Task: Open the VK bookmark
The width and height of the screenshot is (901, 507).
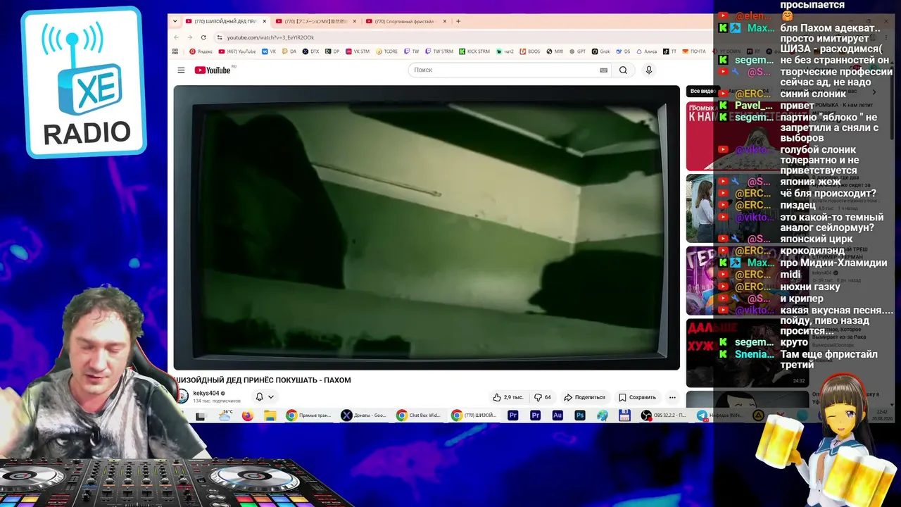Action: (x=269, y=51)
